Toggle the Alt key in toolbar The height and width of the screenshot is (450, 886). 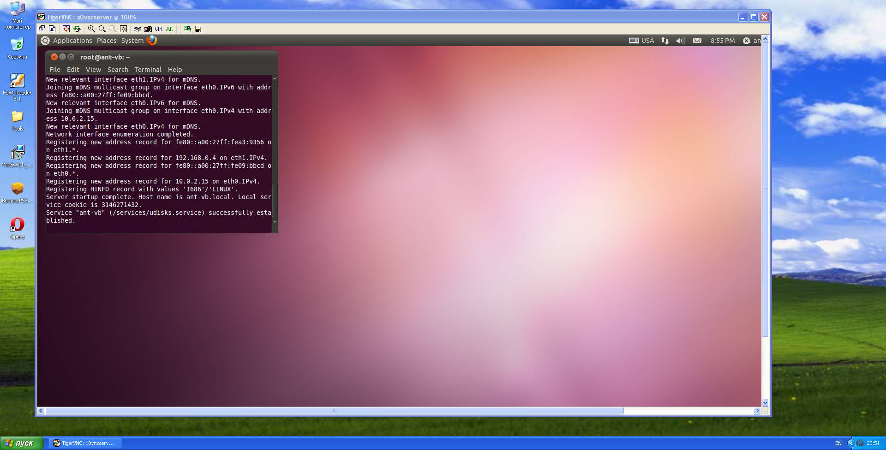tap(169, 29)
